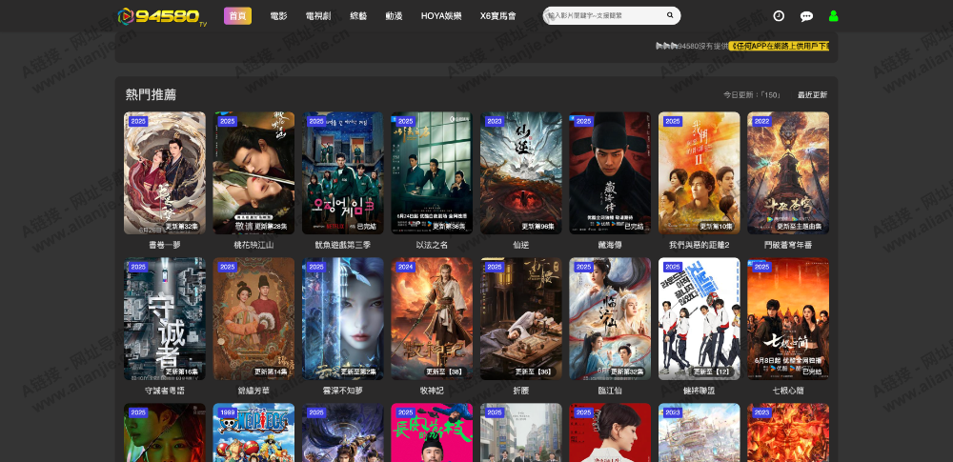Image resolution: width=953 pixels, height=462 pixels.
Task: Open the 守誠者粵語 poster
Action: click(x=164, y=318)
